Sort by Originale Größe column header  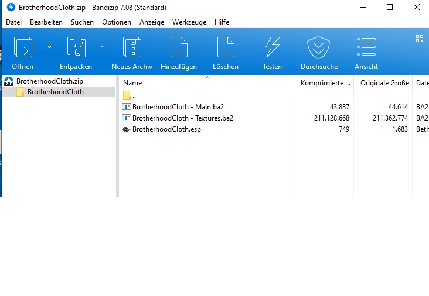click(384, 83)
